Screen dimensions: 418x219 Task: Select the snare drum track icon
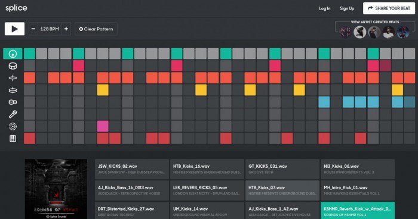tap(13, 66)
